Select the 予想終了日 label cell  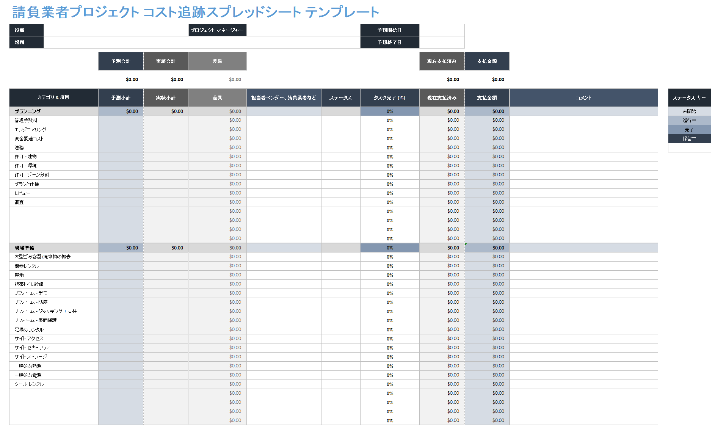[390, 42]
